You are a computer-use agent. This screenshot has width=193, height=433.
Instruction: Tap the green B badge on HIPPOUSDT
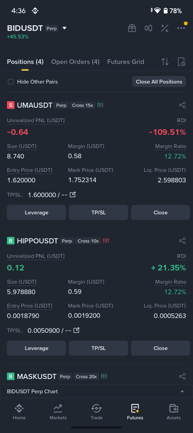[x=10, y=241]
